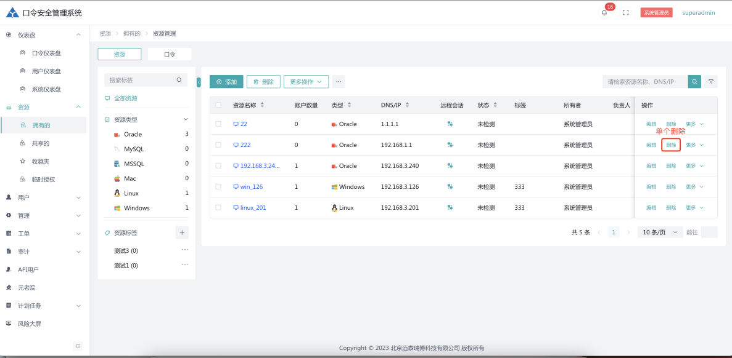732x358 pixels.
Task: Open the filter funnel icon
Action: pos(711,82)
